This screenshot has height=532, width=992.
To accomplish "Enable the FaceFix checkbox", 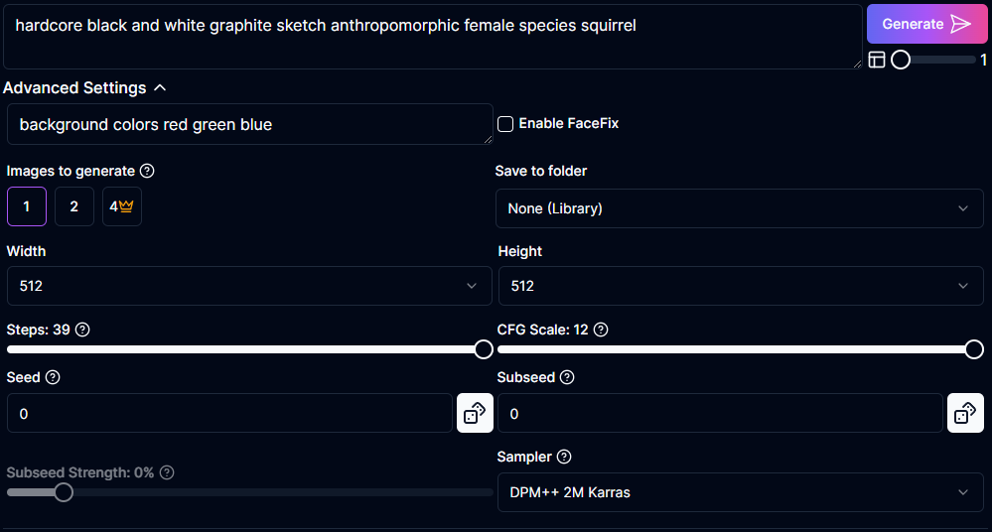I will (x=504, y=124).
